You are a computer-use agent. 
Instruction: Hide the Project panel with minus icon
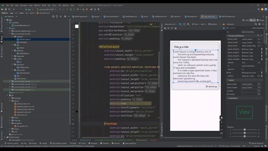pyautogui.click(x=69, y=16)
